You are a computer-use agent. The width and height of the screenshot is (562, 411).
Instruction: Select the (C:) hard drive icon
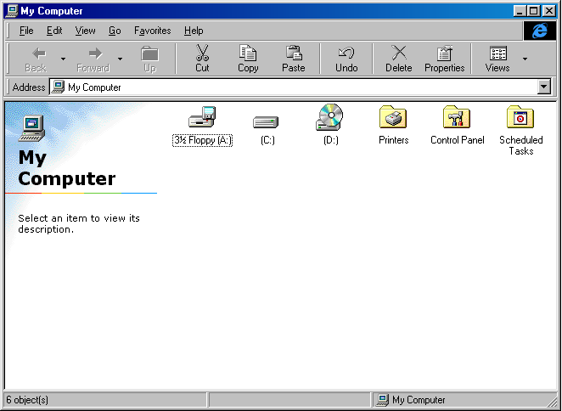[266, 122]
